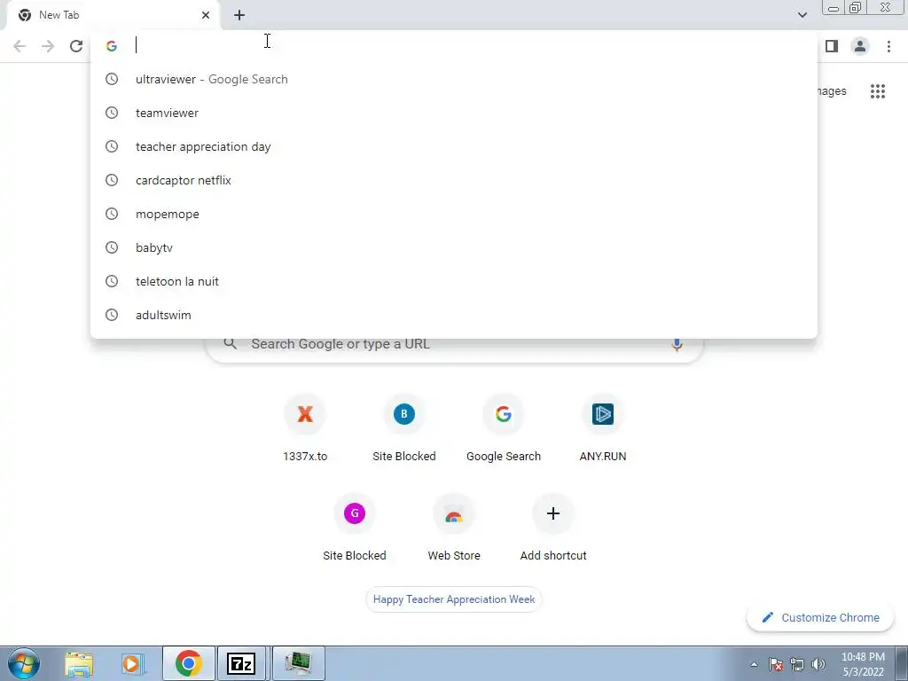The width and height of the screenshot is (908, 681).
Task: Select the ultraviewer Google Search suggestion
Action: pyautogui.click(x=454, y=79)
